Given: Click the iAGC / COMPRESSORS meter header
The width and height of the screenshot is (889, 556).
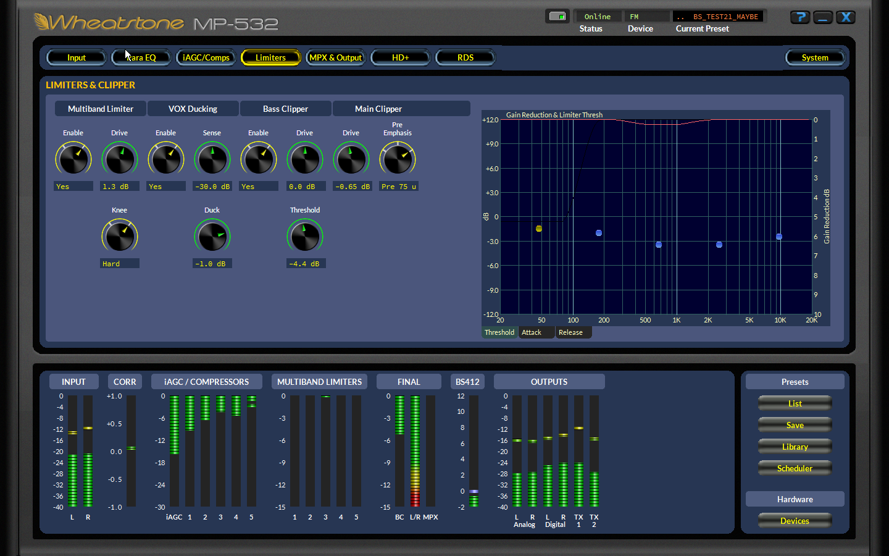Looking at the screenshot, I should (x=207, y=382).
